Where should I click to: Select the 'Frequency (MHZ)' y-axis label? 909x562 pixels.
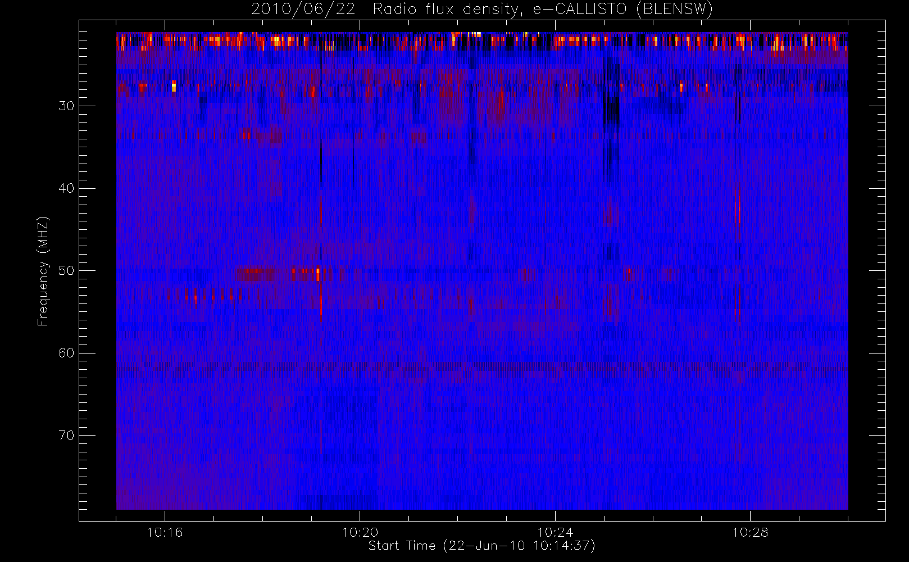click(x=43, y=271)
